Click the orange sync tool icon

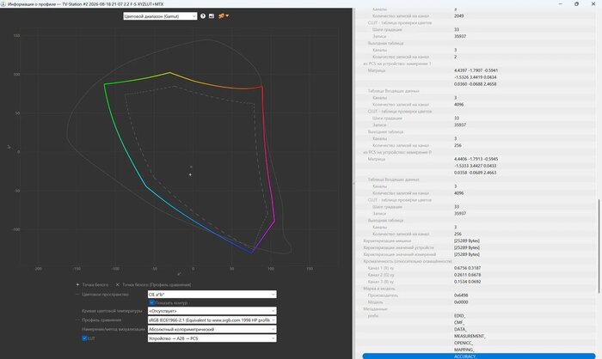[x=221, y=16]
